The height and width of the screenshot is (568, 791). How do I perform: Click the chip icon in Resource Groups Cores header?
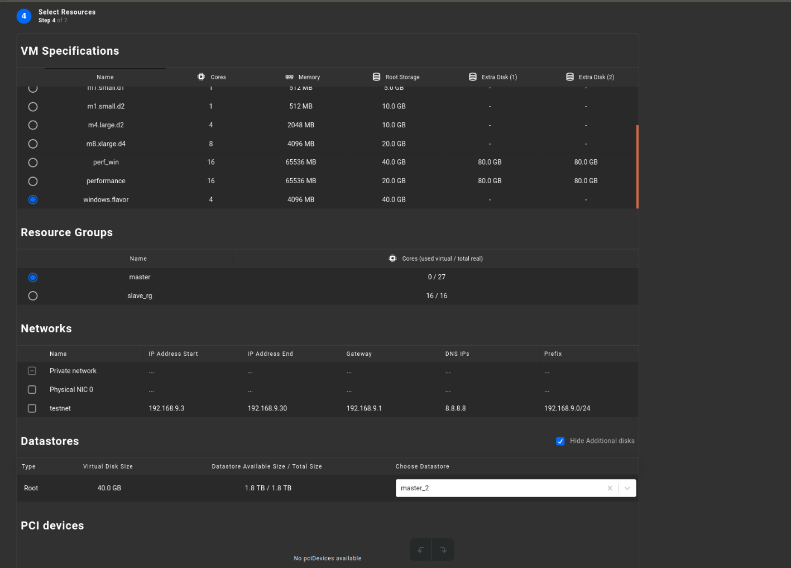(x=392, y=258)
